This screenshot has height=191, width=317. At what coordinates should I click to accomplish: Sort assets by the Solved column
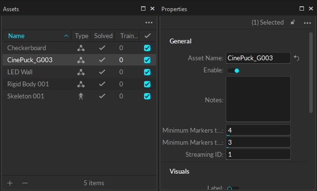103,36
